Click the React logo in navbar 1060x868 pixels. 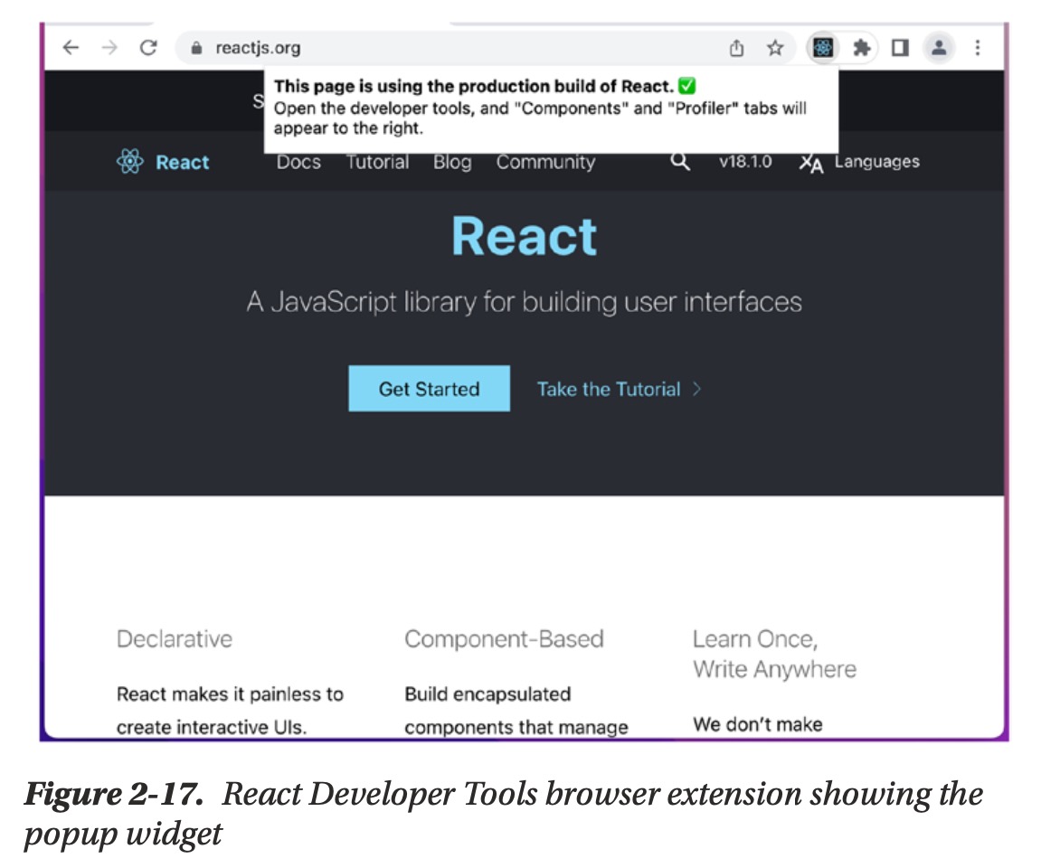(164, 163)
